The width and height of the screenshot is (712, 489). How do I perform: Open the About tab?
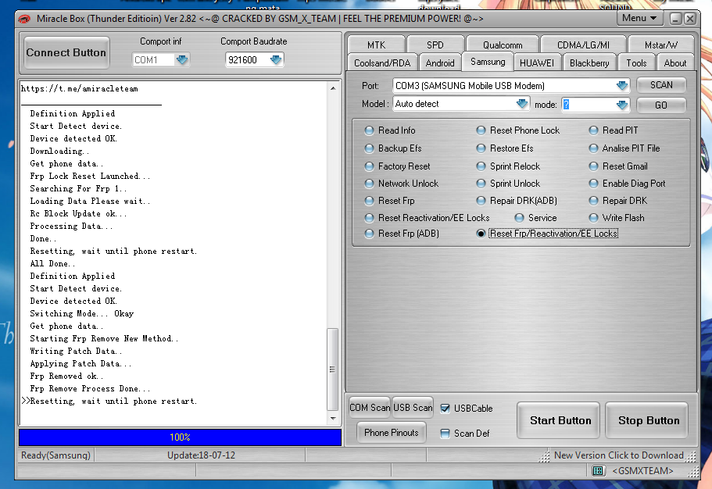[x=674, y=63]
